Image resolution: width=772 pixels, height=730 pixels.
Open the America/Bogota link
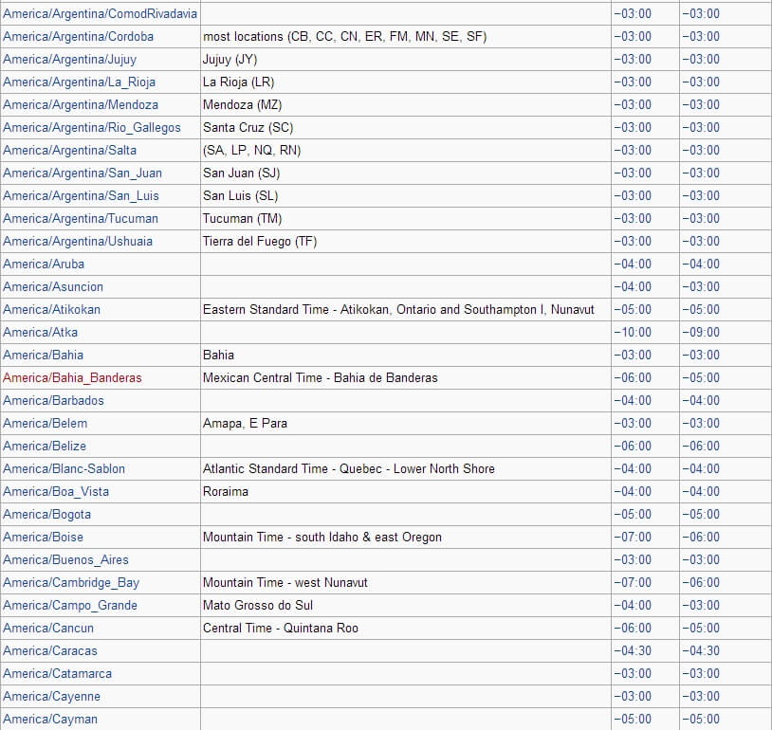tap(47, 515)
